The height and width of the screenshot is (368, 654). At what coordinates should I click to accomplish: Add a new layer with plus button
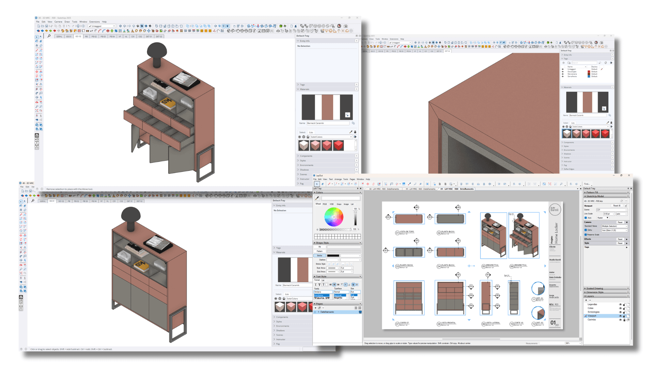coord(586,300)
